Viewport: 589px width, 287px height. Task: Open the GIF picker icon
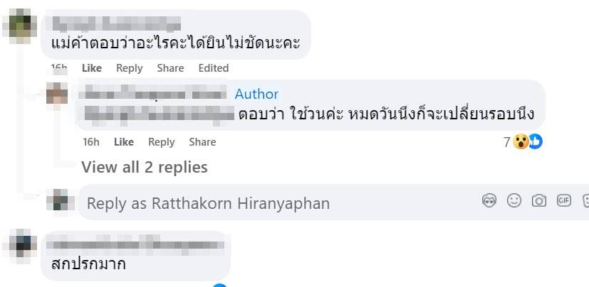[x=564, y=201]
